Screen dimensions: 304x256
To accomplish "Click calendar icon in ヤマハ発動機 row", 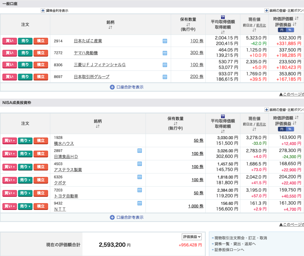I will click(x=165, y=53).
